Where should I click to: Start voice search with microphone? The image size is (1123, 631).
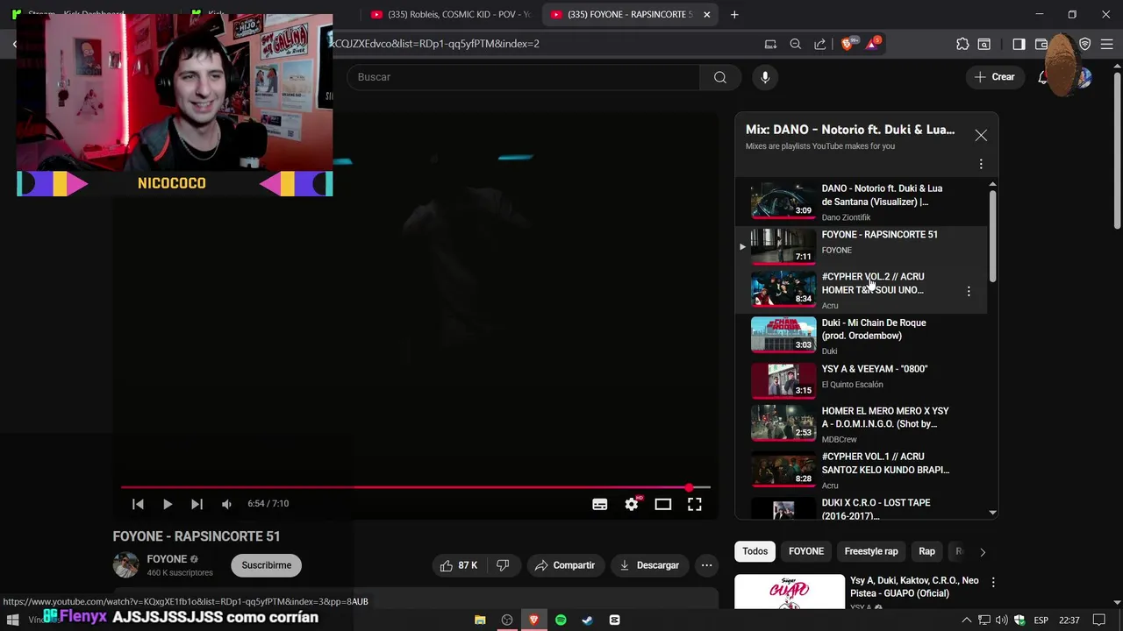point(765,77)
